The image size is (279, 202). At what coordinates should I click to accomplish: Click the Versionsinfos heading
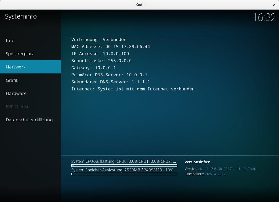tap(197, 162)
